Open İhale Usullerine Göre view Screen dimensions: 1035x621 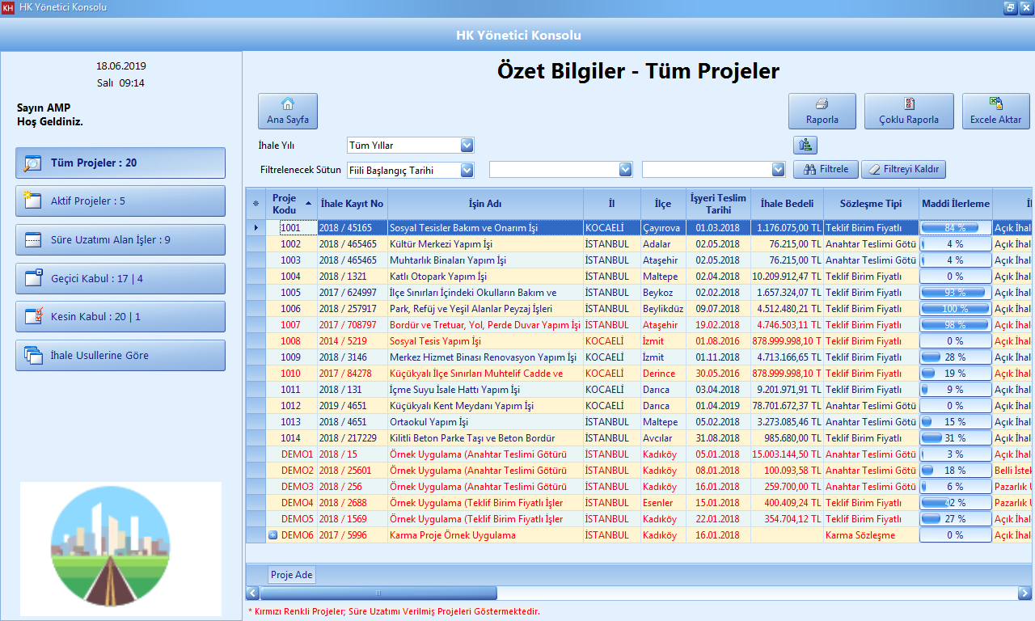120,355
